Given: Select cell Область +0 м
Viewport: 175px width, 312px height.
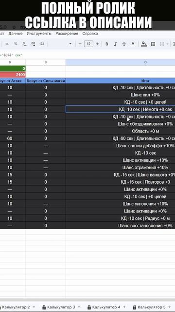Looking at the screenshot, I should click(121, 131).
